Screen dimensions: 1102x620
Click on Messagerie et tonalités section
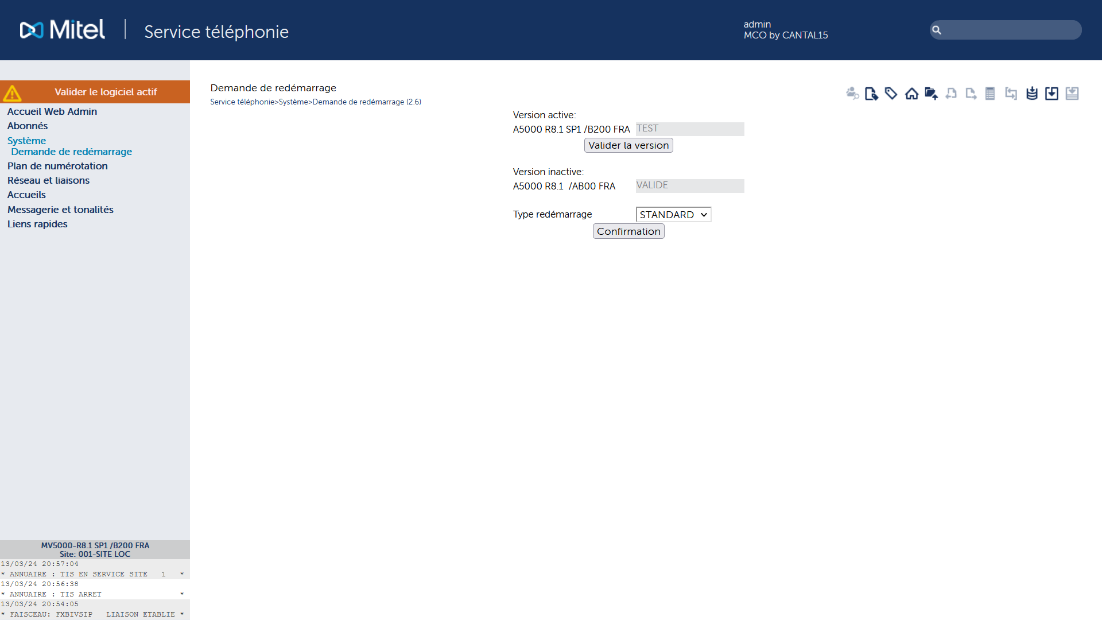coord(60,209)
